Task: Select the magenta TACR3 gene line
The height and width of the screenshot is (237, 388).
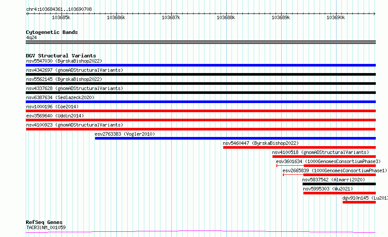Action: [x=201, y=232]
